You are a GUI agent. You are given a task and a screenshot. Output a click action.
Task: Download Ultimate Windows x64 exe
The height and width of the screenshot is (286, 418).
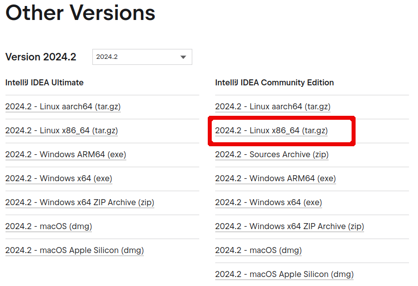pos(58,179)
